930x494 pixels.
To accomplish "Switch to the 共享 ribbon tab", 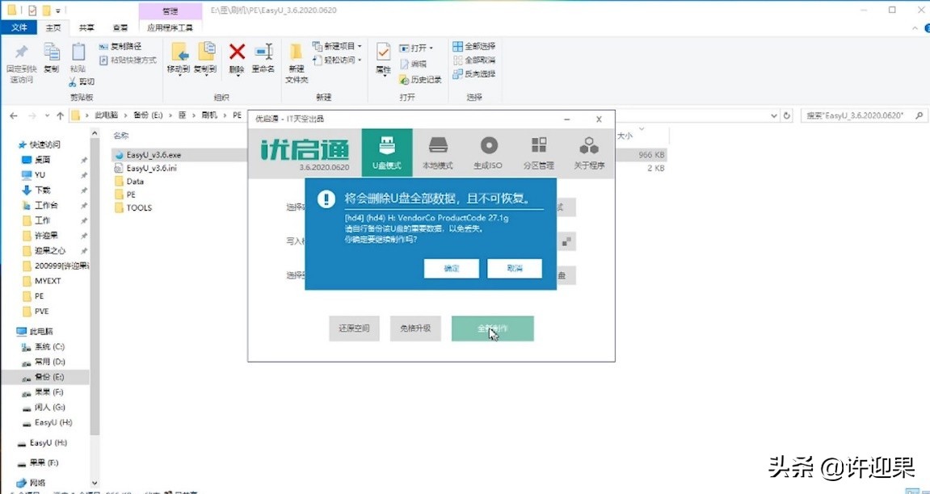I will coord(86,27).
